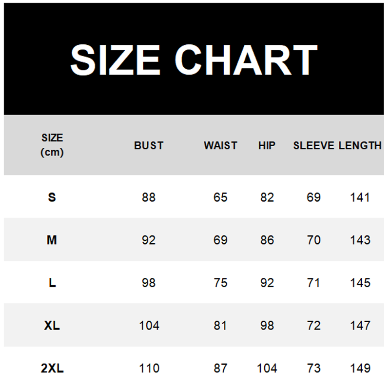
Task: Select bust value 110 for 2XL
Action: point(149,368)
